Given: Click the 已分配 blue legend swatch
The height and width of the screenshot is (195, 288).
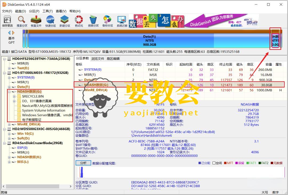Looking at the screenshot, I should (200, 163).
